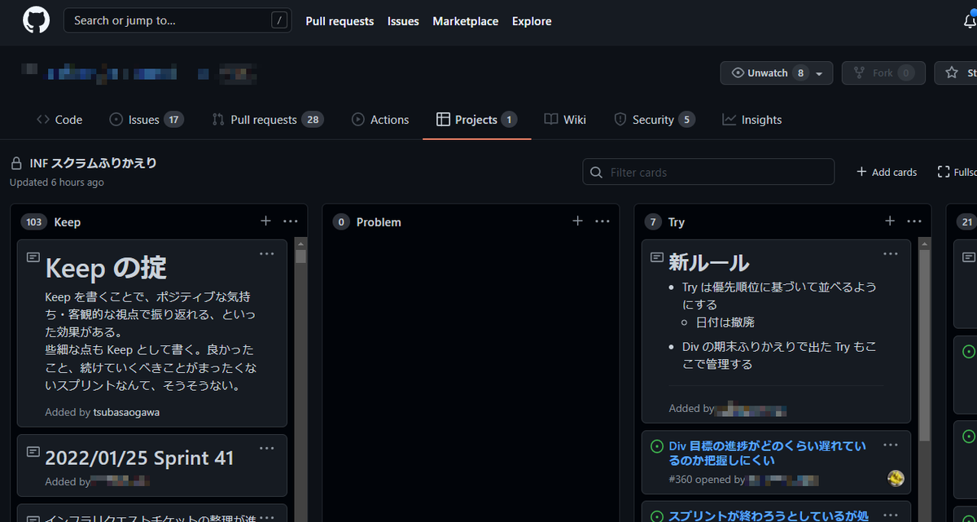Image resolution: width=977 pixels, height=522 pixels.
Task: Add a card to the Keep column
Action: coord(265,221)
